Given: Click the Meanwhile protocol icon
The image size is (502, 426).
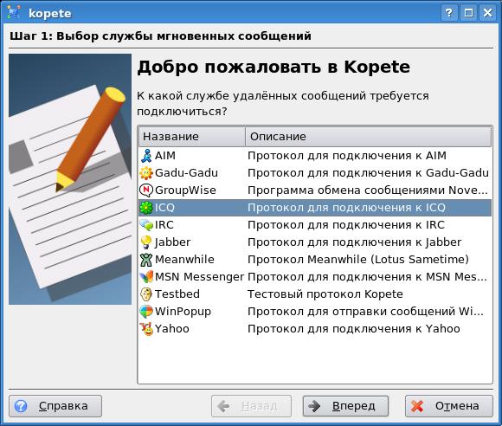Looking at the screenshot, I should pyautogui.click(x=146, y=260).
